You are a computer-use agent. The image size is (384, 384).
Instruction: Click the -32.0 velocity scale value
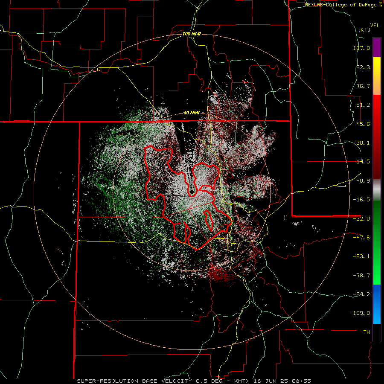pyautogui.click(x=361, y=219)
